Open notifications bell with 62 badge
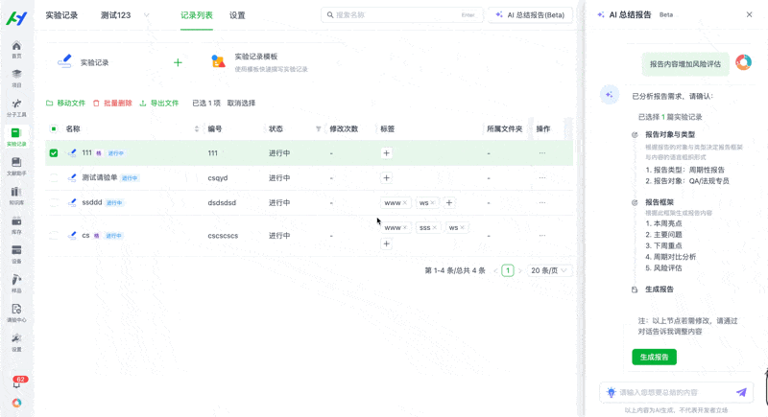The height and width of the screenshot is (417, 768). click(17, 382)
